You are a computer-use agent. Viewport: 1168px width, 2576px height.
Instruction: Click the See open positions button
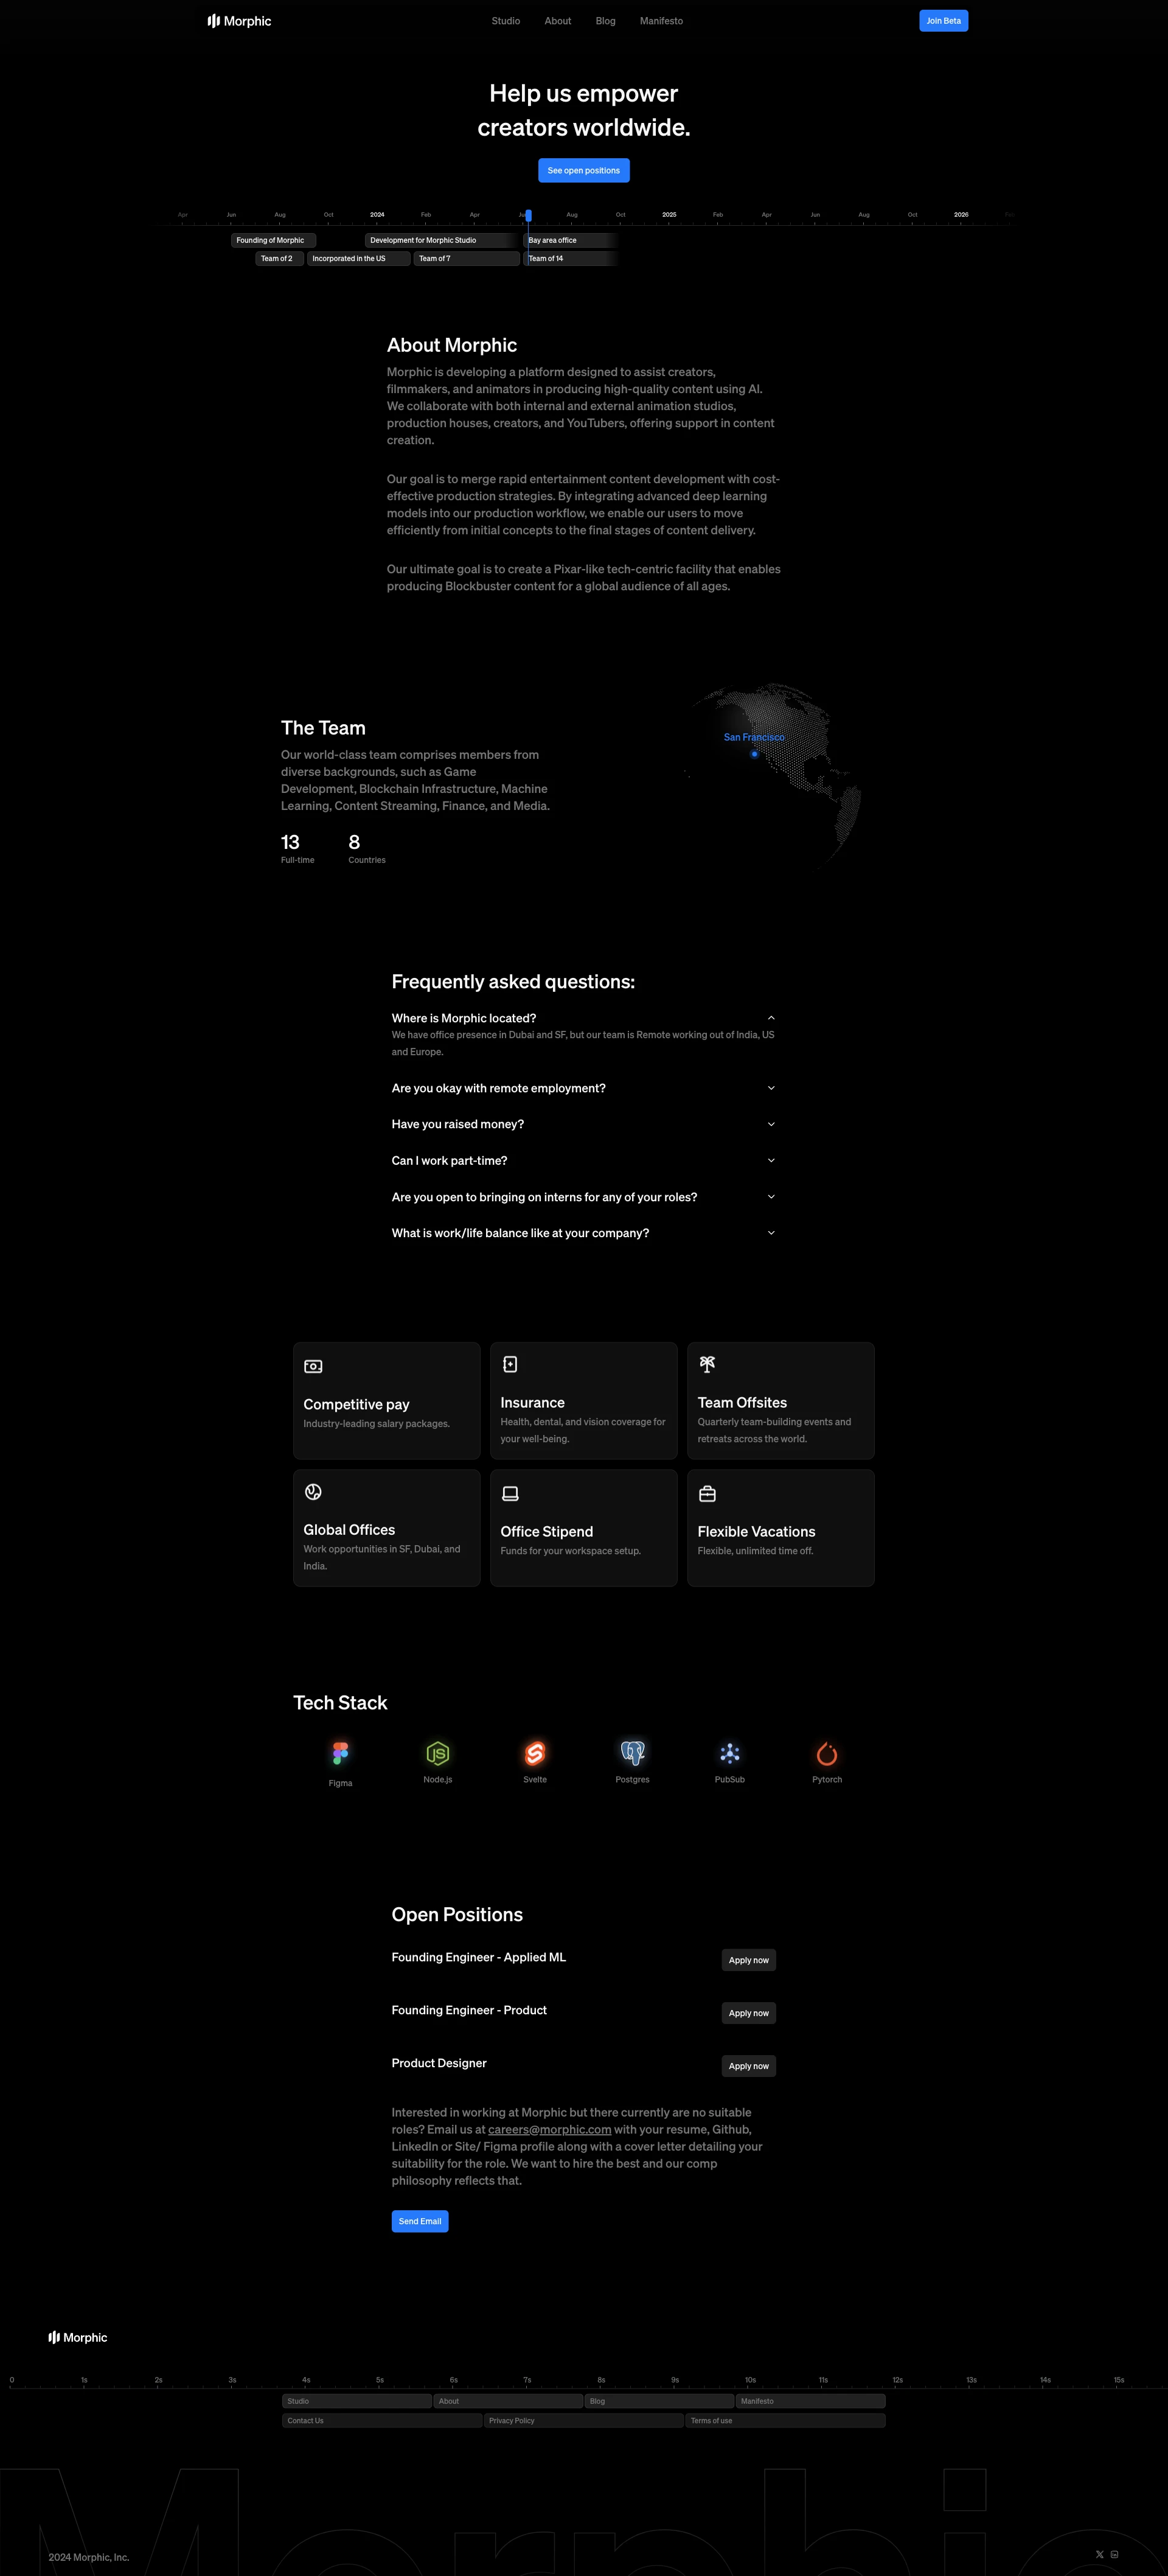583,169
